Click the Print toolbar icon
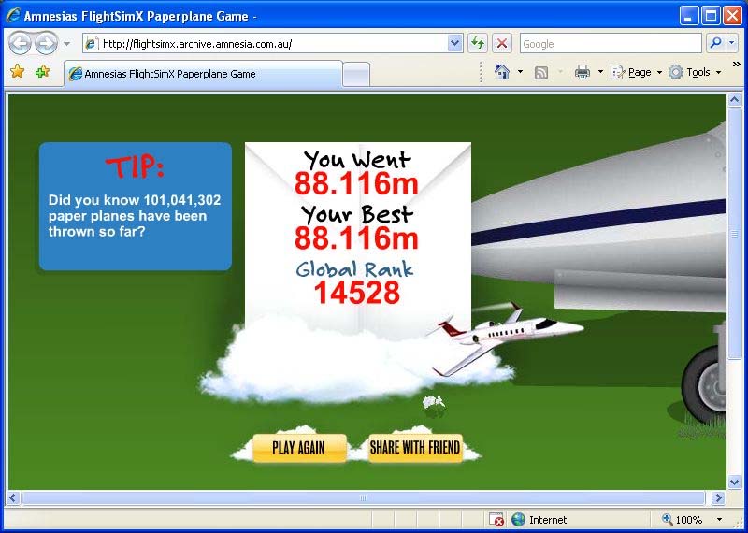The width and height of the screenshot is (748, 533). [583, 72]
